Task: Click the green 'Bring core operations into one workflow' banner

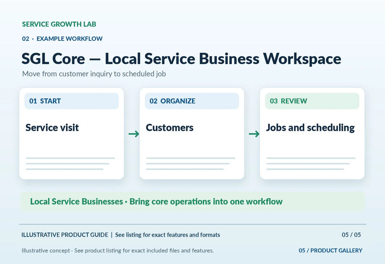Action: tap(193, 201)
